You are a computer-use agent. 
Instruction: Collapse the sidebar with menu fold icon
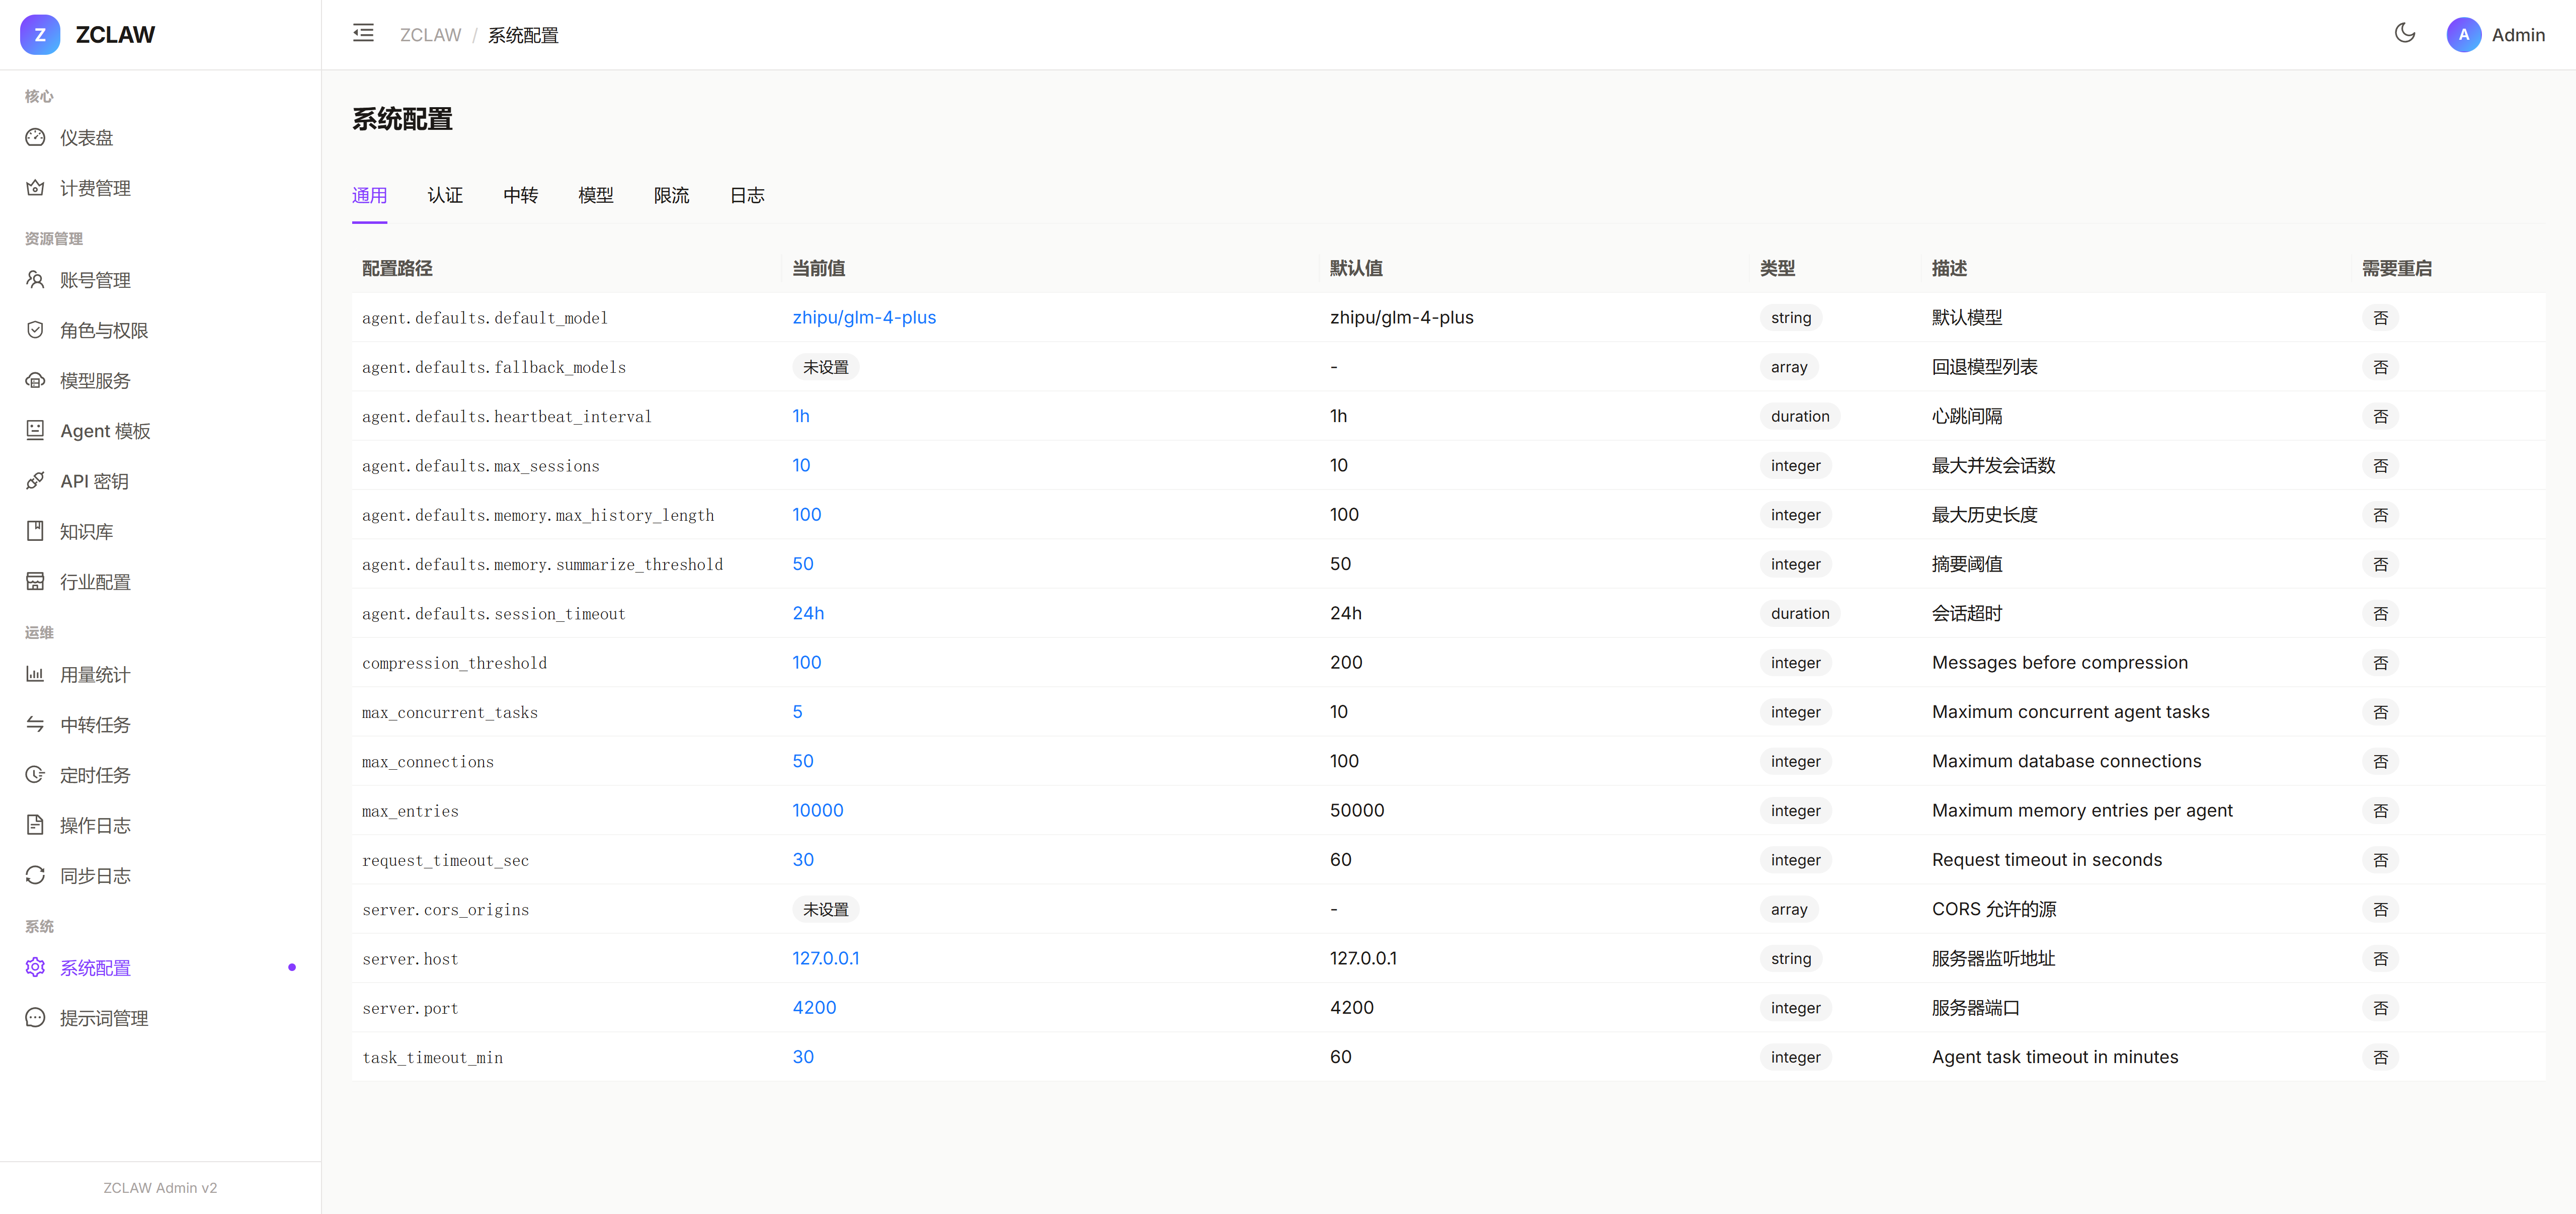pyautogui.click(x=363, y=33)
